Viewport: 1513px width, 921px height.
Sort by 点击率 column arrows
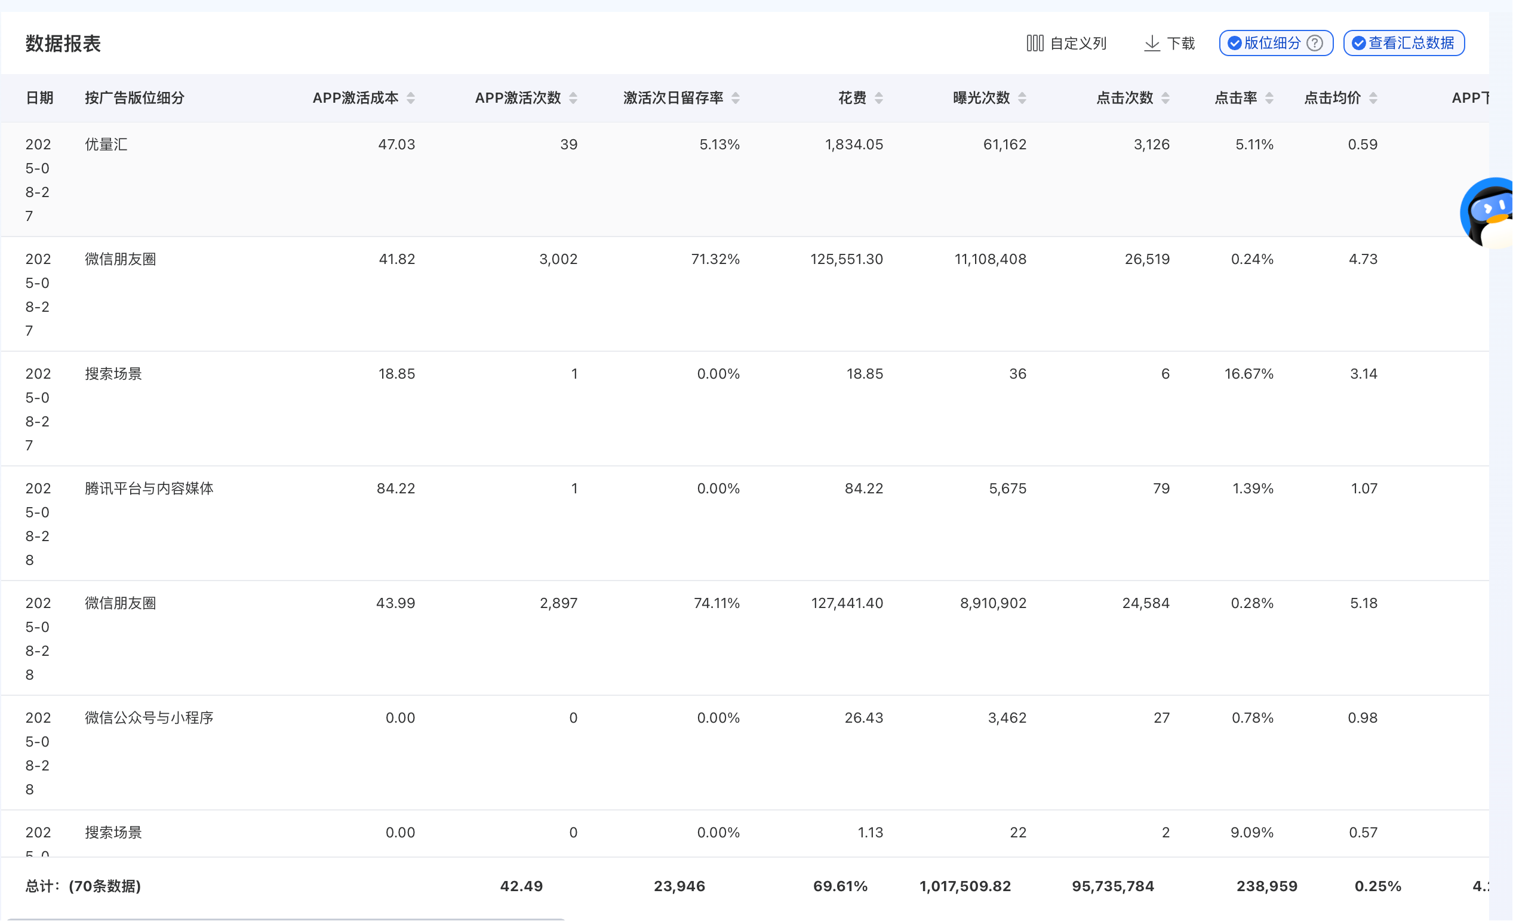[x=1270, y=98]
